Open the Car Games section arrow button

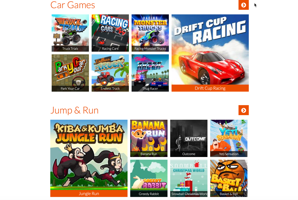[243, 5]
